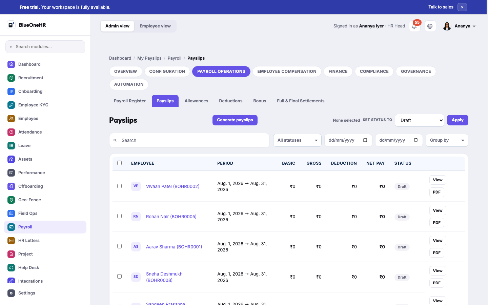488x305 pixels.
Task: Open the Group by dropdown
Action: [x=447, y=140]
